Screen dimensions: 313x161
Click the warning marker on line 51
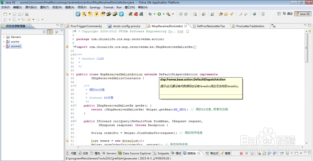pyautogui.click(x=67, y=141)
